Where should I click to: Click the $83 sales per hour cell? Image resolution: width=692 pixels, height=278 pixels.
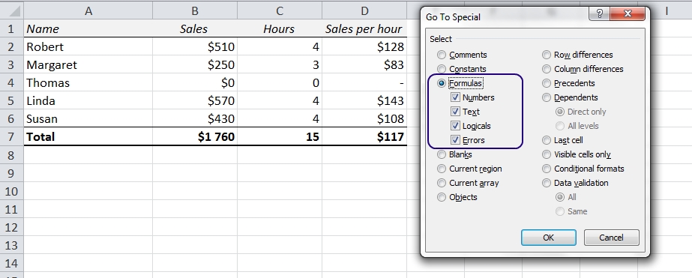[x=364, y=65]
